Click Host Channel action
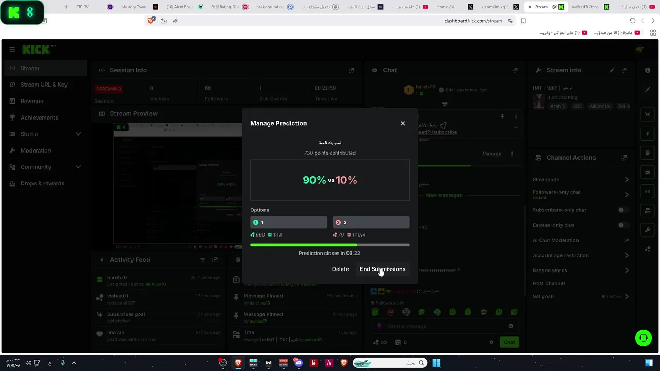This screenshot has height=371, width=660. pyautogui.click(x=549, y=283)
